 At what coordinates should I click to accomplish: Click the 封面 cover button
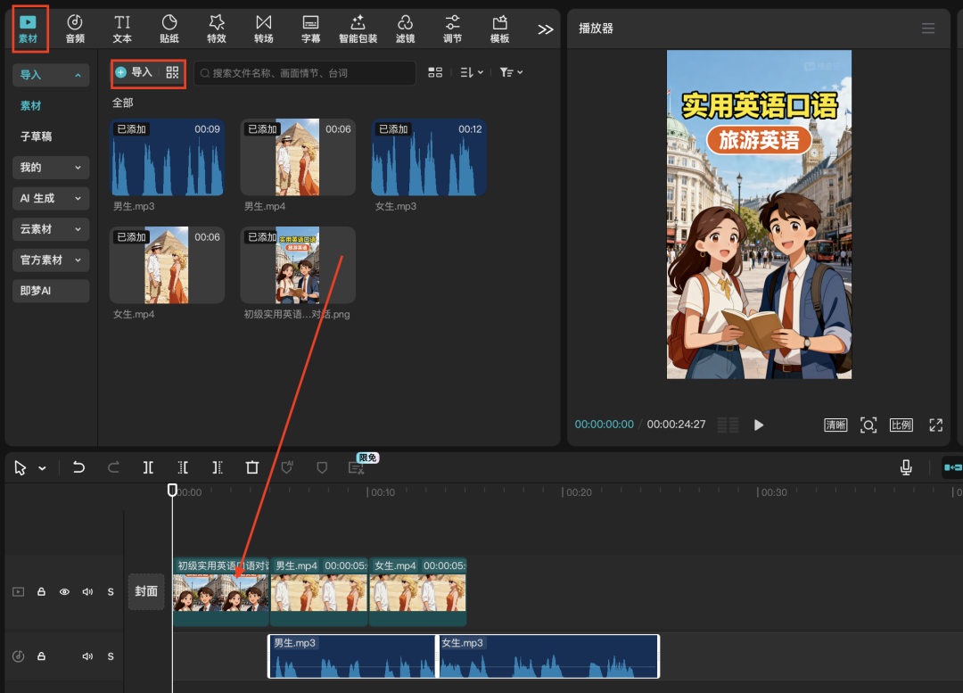146,591
